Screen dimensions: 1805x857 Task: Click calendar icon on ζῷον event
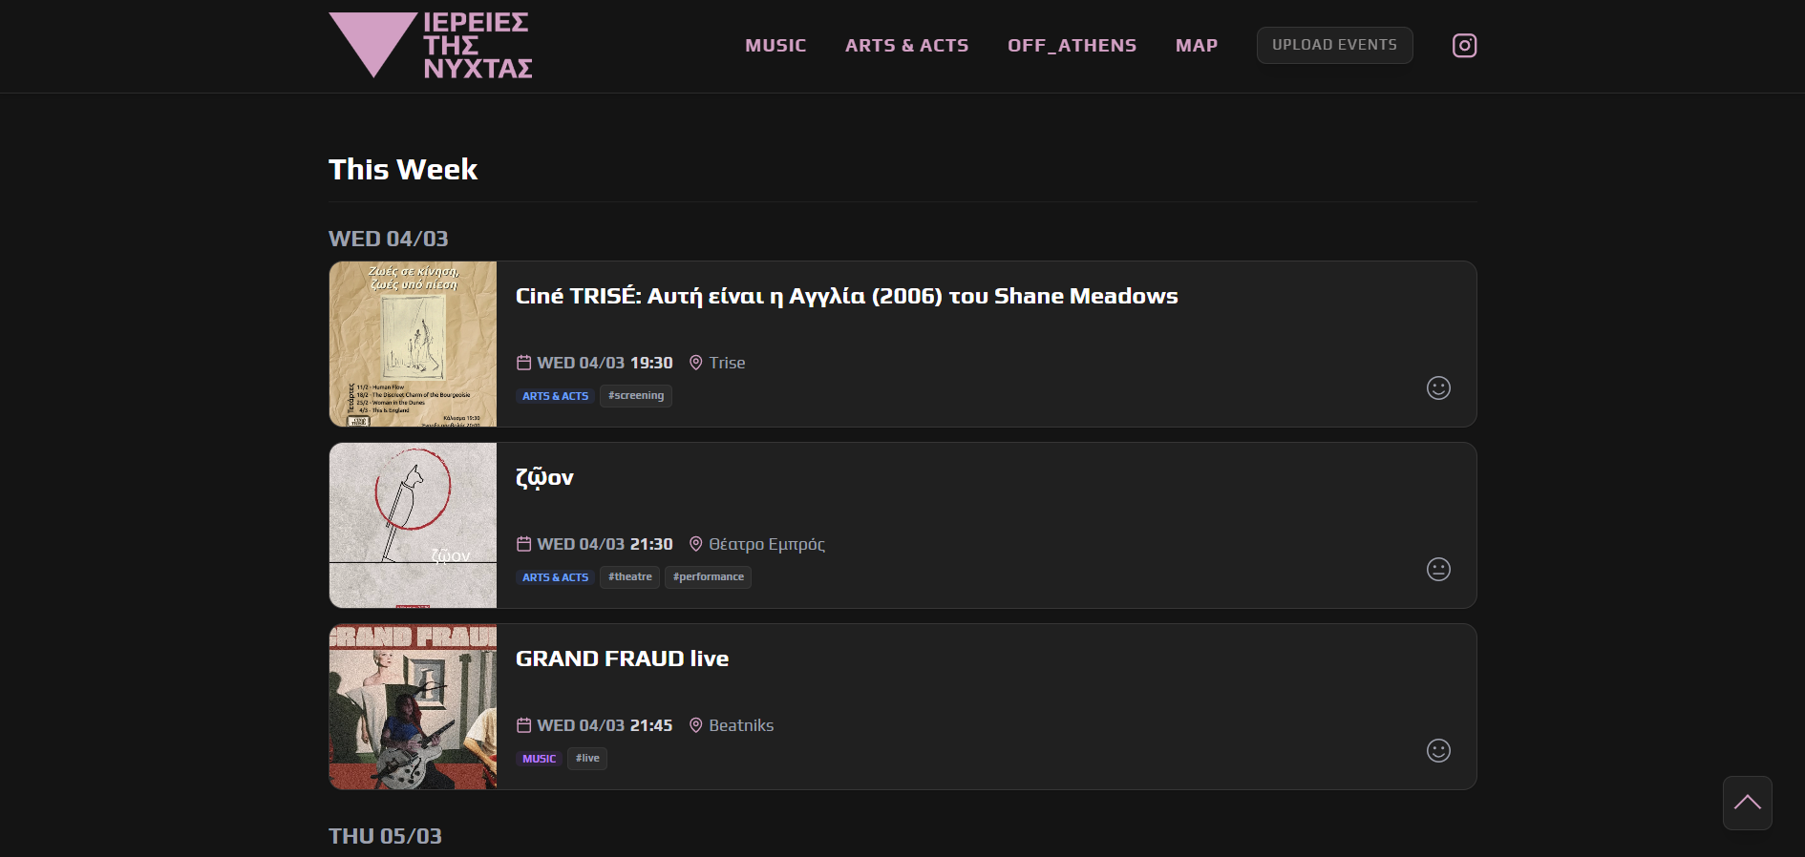pyautogui.click(x=523, y=544)
